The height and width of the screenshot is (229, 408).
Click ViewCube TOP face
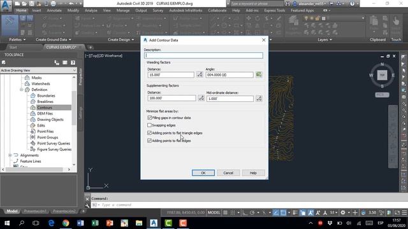[382, 75]
